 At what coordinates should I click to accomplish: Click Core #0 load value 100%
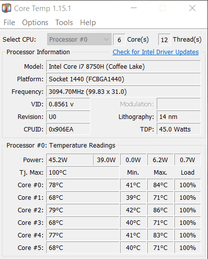pyautogui.click(x=187, y=185)
